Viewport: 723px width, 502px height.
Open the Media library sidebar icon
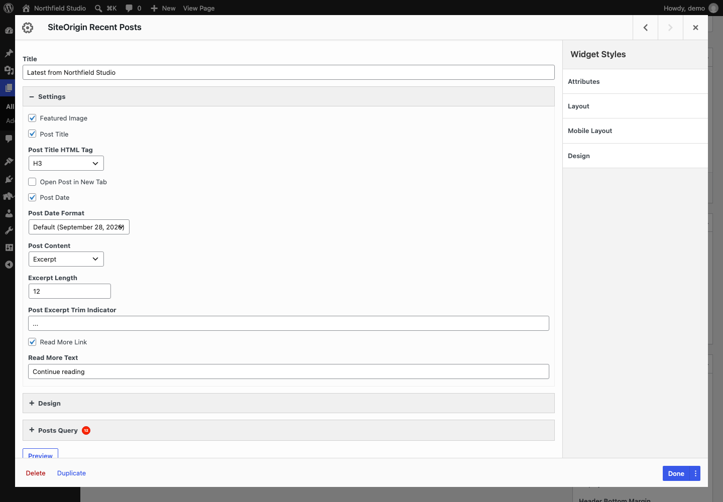click(9, 70)
